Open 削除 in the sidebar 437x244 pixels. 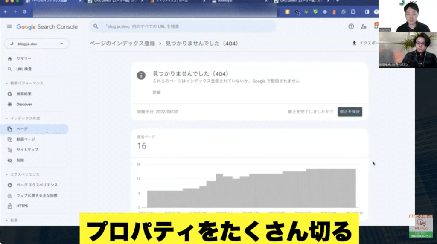tap(20, 160)
